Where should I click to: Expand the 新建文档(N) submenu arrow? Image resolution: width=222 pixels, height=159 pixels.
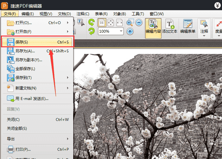pyautogui.click(x=68, y=88)
